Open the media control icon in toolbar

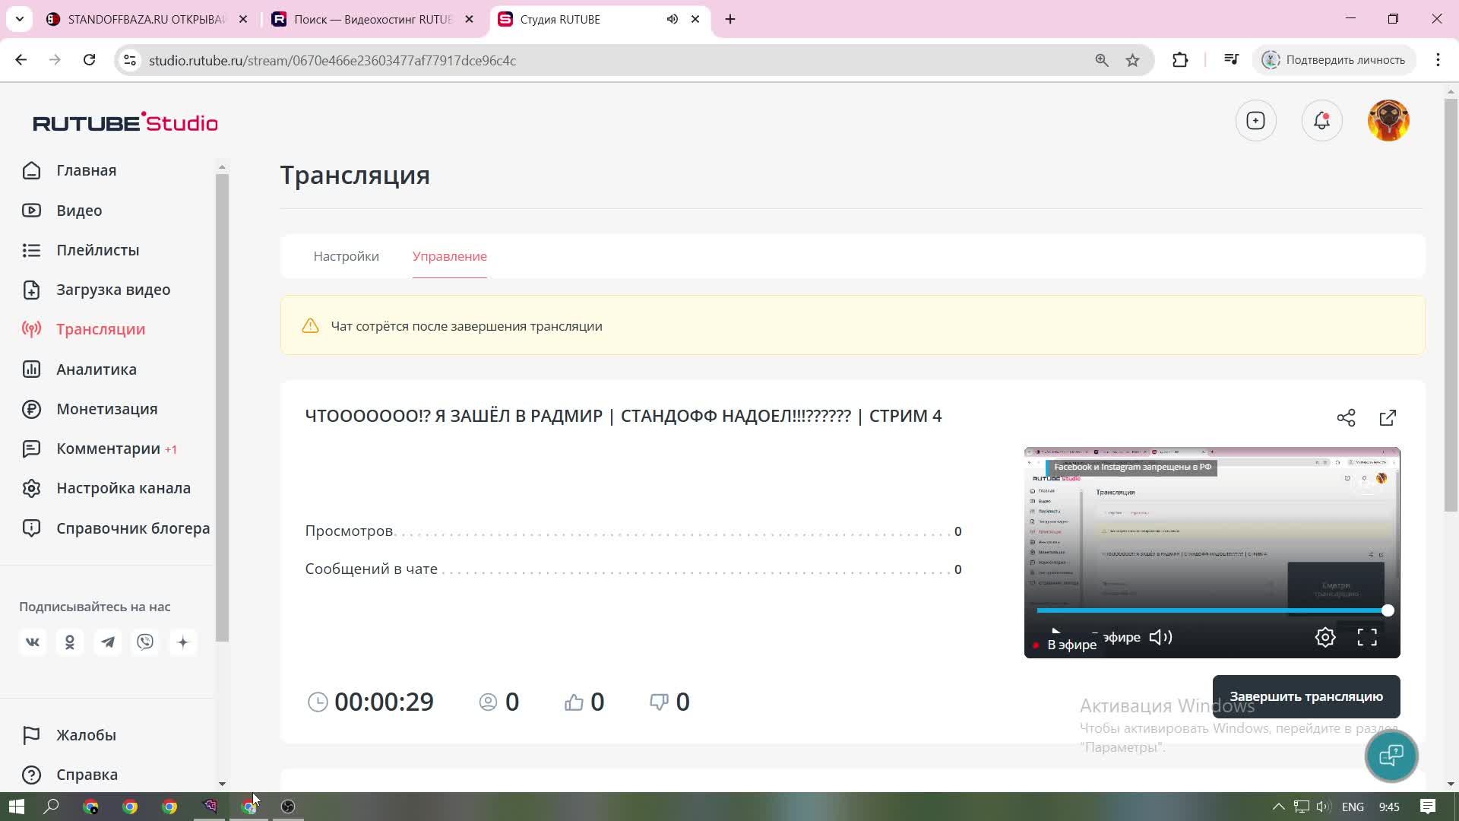coord(1232,60)
